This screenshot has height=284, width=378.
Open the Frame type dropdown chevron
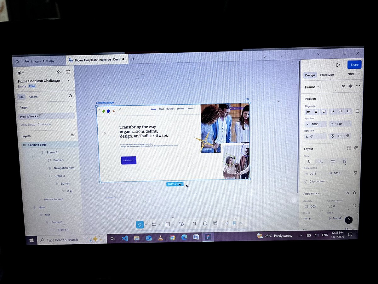[x=318, y=87]
